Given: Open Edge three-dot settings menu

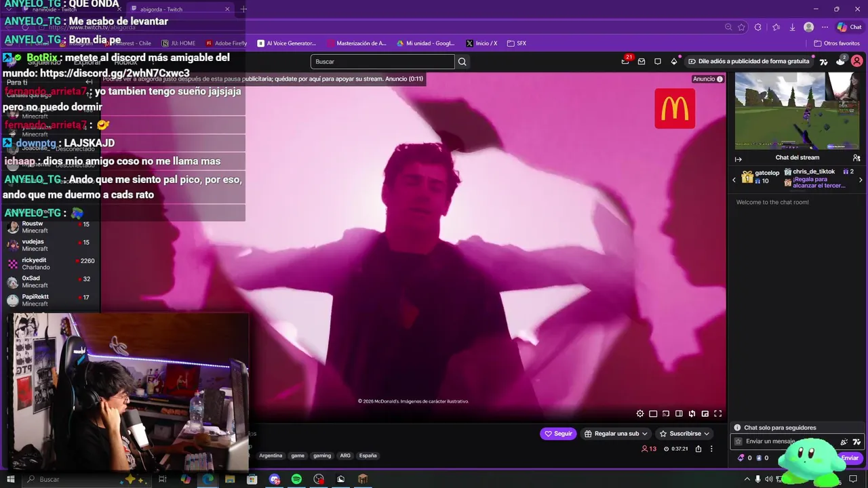Looking at the screenshot, I should (x=825, y=27).
